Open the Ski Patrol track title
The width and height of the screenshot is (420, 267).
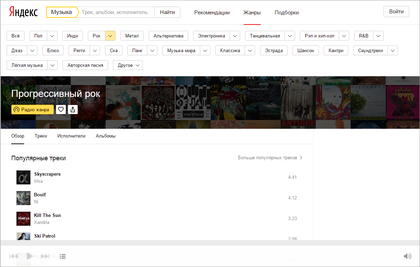coord(45,236)
